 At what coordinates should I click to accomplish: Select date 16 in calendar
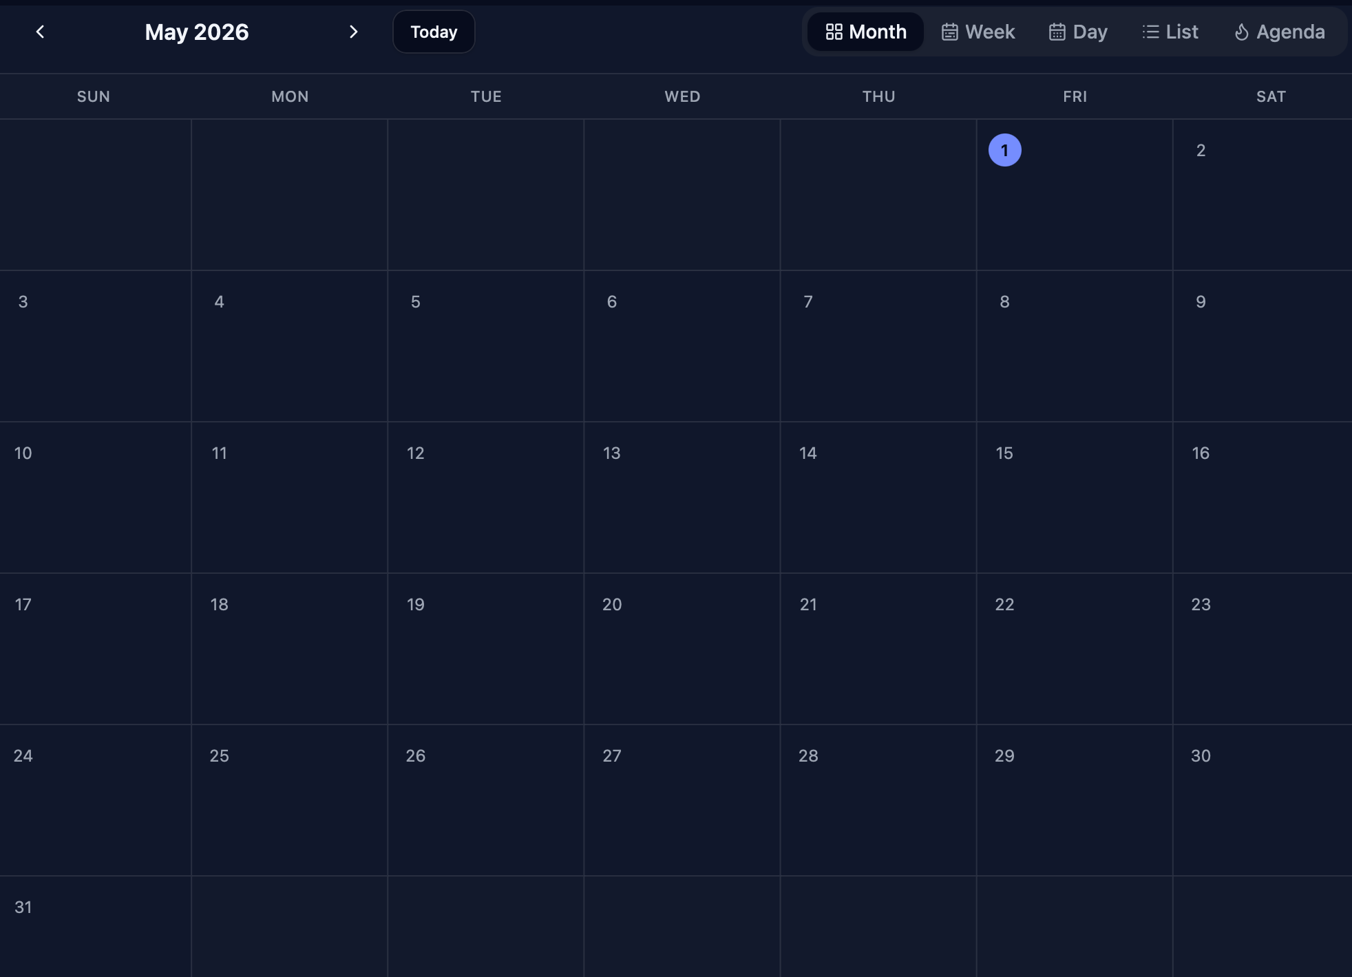1201,453
